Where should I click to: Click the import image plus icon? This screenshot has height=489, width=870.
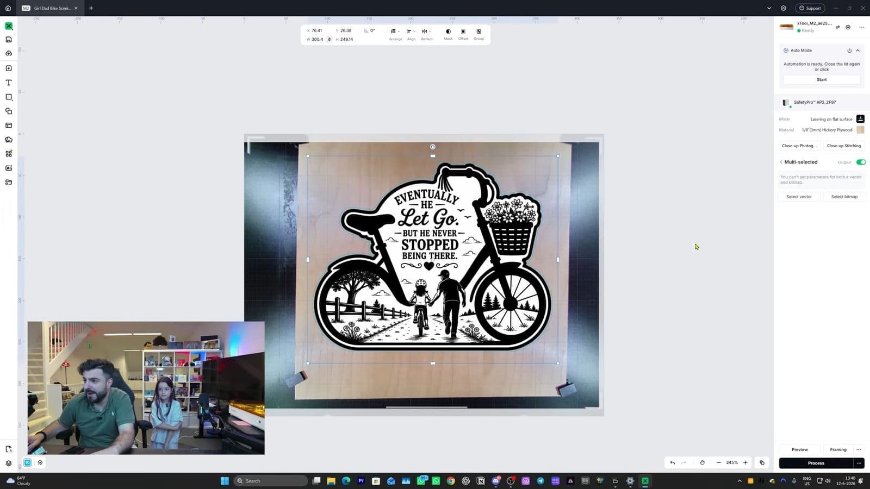(9, 68)
